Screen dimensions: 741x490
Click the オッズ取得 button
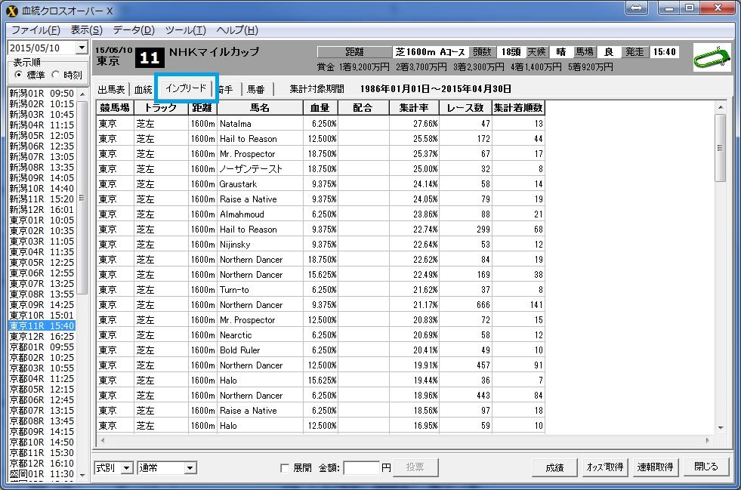pos(604,467)
